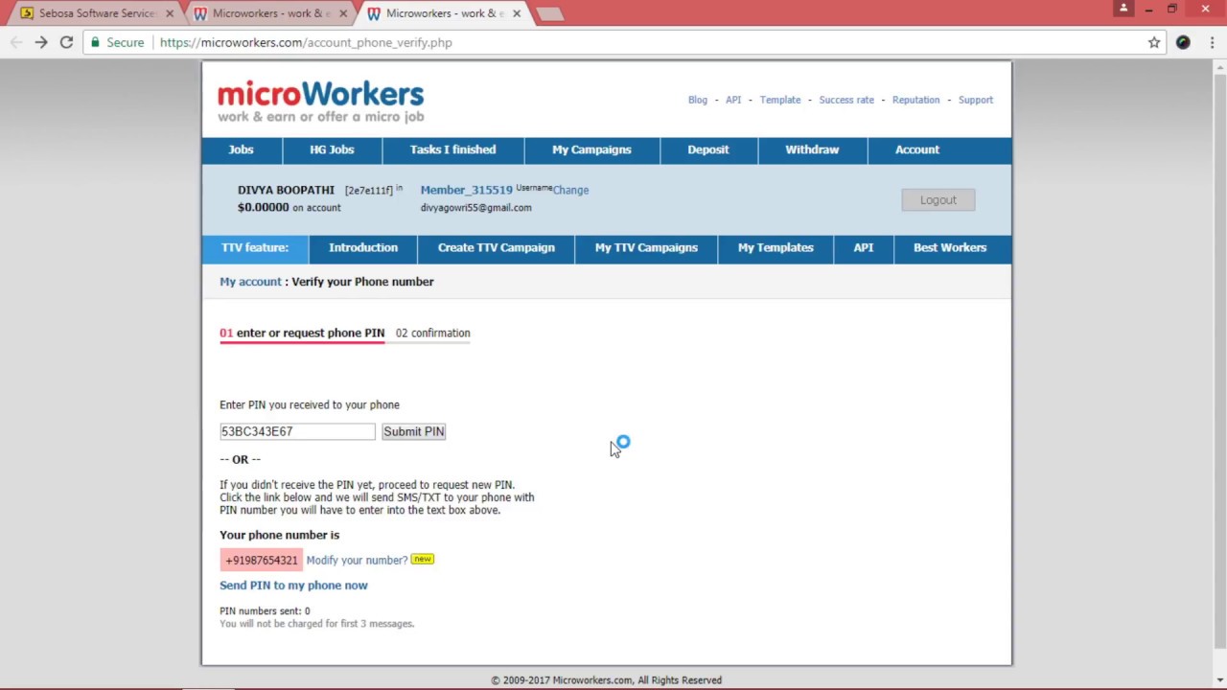Bookmark this page with the star icon
Image resolution: width=1227 pixels, height=690 pixels.
(x=1154, y=42)
